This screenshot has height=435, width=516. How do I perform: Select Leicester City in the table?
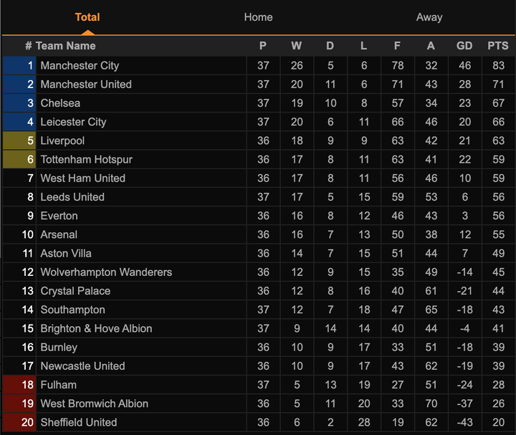73,122
